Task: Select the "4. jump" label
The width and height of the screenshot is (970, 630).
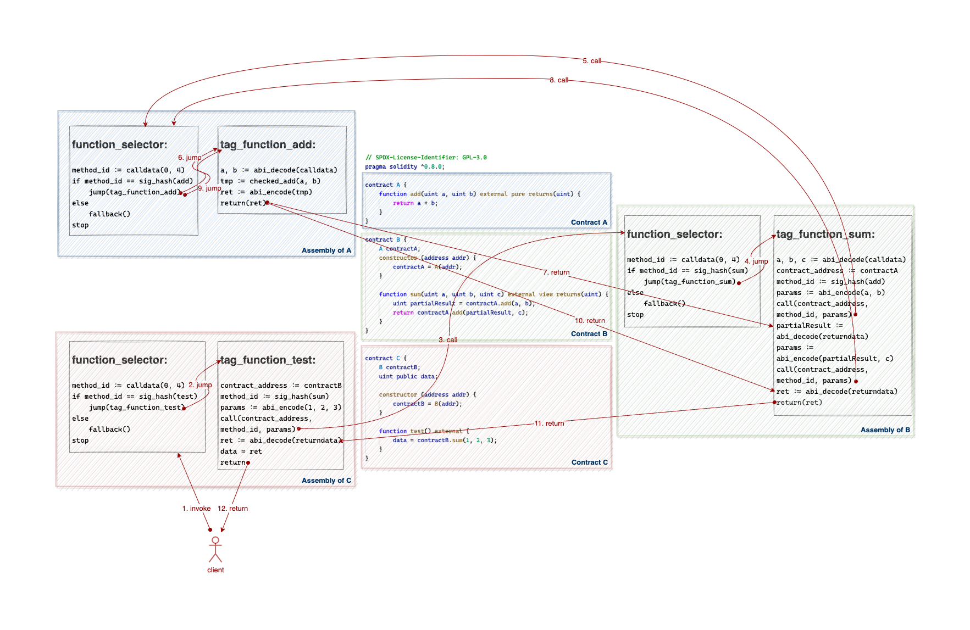Action: pyautogui.click(x=756, y=261)
